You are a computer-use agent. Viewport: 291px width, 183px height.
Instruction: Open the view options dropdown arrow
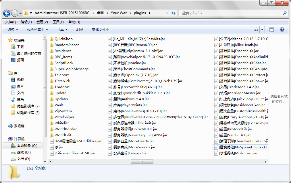[x=262, y=29]
